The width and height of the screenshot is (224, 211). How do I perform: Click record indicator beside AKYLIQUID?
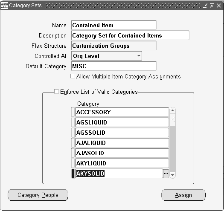click(x=73, y=163)
